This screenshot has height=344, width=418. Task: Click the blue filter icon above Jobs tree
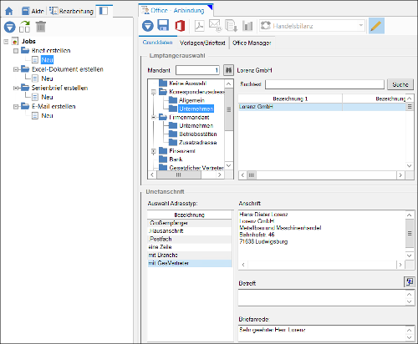click(x=10, y=27)
